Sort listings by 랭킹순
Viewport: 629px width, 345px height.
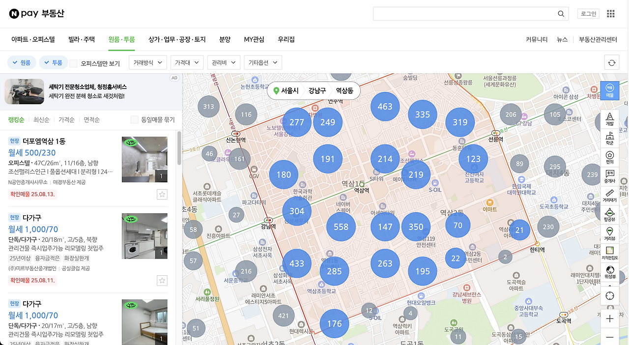[17, 119]
